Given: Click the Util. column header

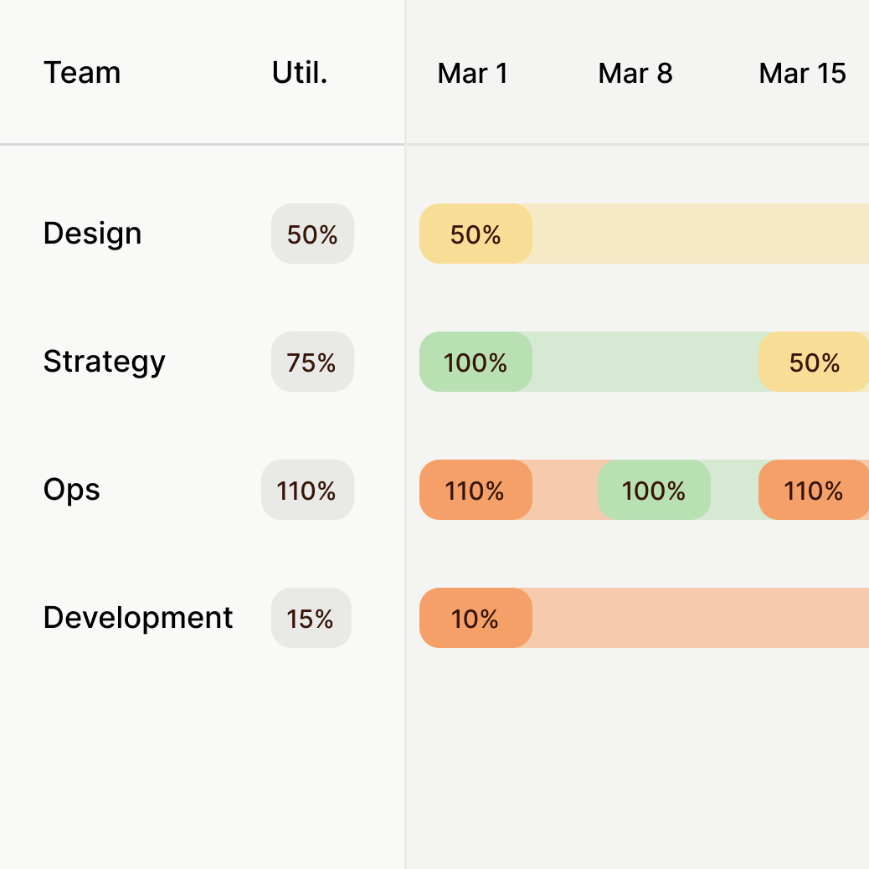Looking at the screenshot, I should [300, 73].
